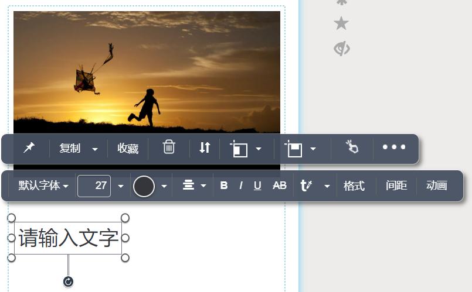Open the dark text color swatch
The image size is (472, 292).
point(144,186)
